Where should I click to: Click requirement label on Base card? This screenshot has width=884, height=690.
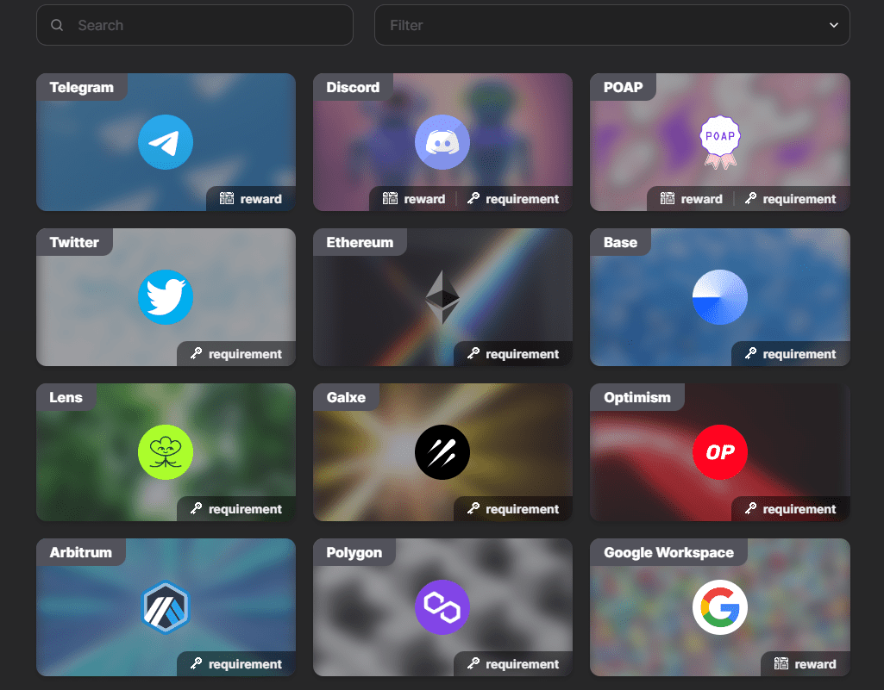coord(799,354)
